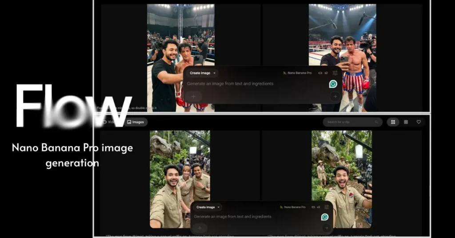455x238 pixels.
Task: Switch to the Images tab
Action: point(136,122)
